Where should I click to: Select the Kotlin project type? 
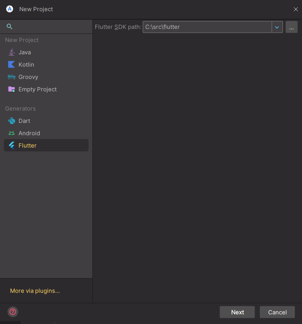click(46, 64)
